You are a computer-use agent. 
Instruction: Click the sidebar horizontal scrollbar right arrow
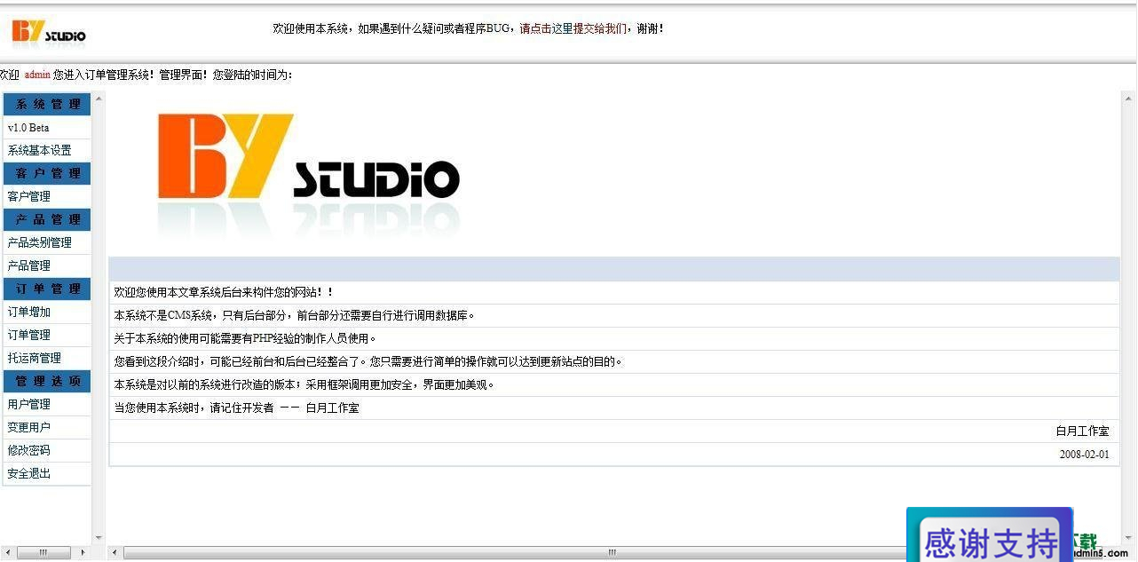pyautogui.click(x=83, y=552)
